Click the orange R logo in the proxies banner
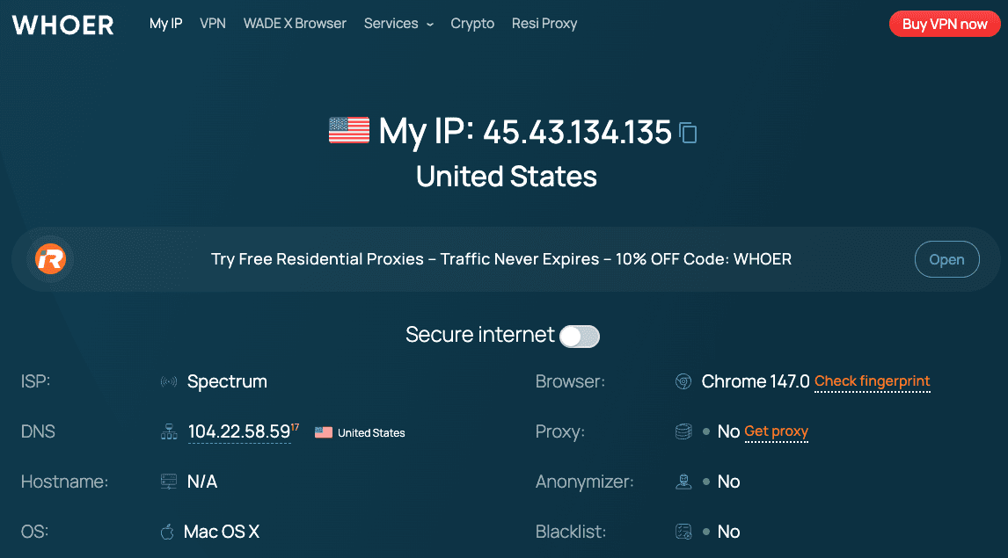Viewport: 1008px width, 558px height. coord(50,259)
